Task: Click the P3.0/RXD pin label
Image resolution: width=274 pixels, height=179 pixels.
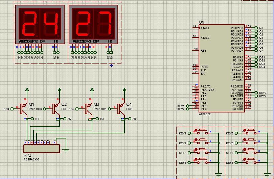Action: [236, 86]
